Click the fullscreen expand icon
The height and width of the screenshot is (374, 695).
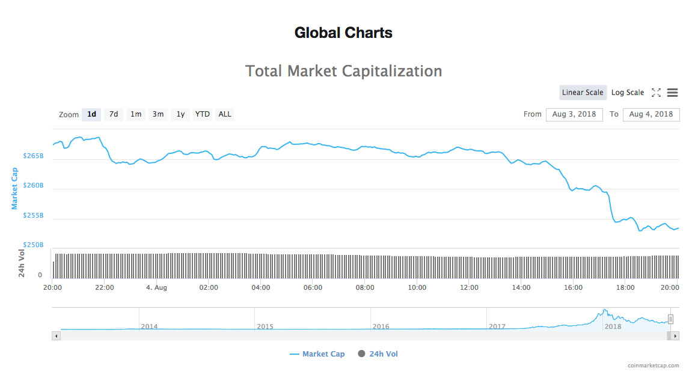(x=657, y=93)
